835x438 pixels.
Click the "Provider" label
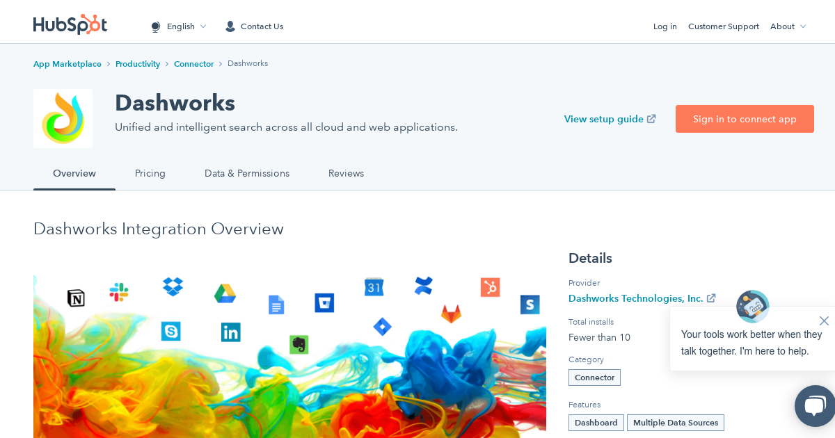[x=584, y=283]
